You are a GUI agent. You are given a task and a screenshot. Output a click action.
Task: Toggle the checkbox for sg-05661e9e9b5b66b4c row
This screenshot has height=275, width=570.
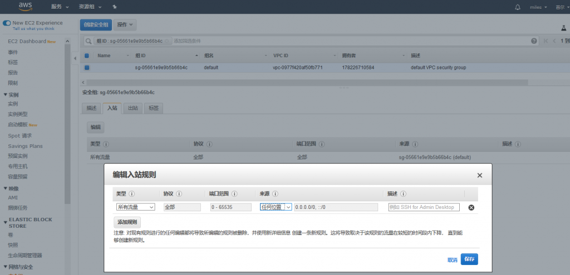click(87, 68)
